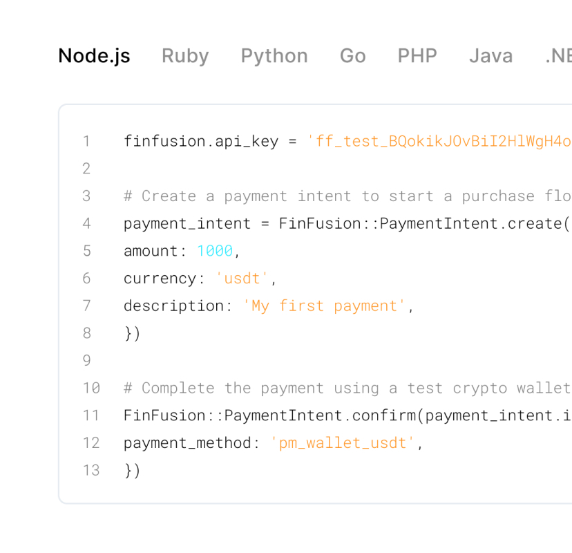
Task: Open the partially visible .NET tab
Action: click(x=558, y=56)
